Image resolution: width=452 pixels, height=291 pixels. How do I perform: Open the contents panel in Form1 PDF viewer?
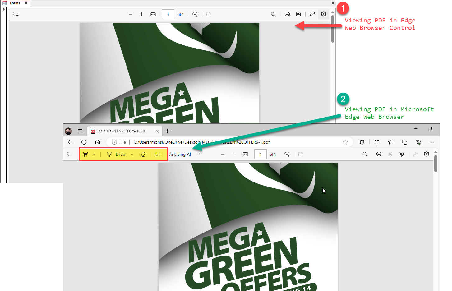tap(16, 14)
